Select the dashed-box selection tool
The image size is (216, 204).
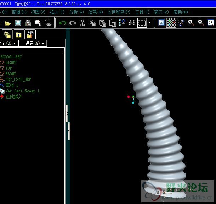coord(142,23)
